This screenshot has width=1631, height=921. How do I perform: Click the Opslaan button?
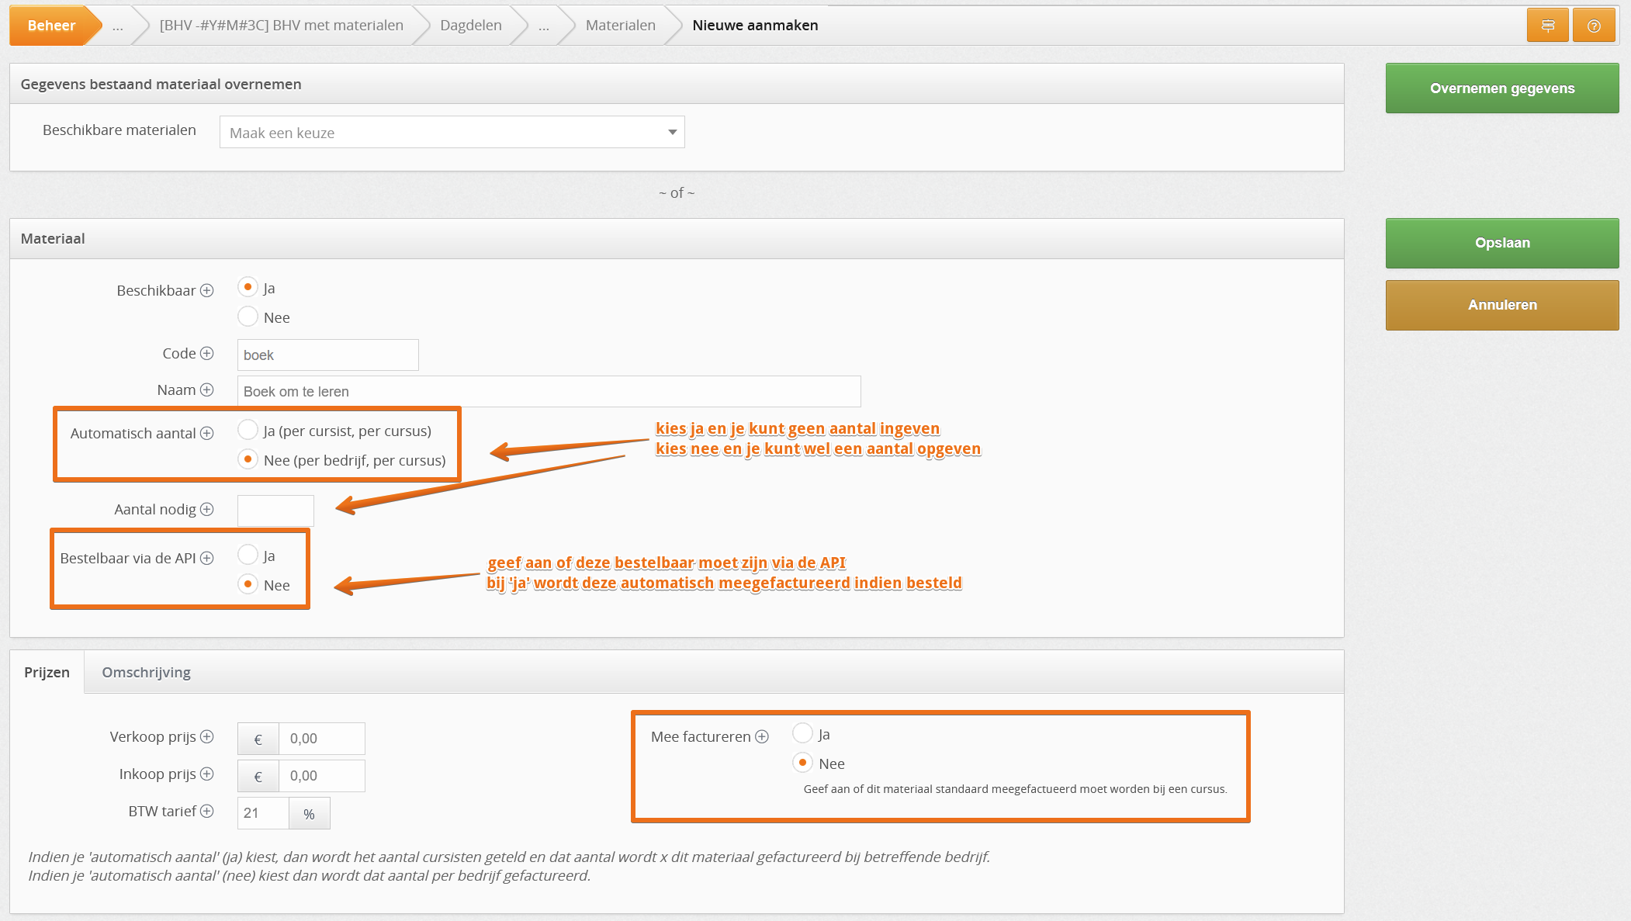pyautogui.click(x=1501, y=243)
